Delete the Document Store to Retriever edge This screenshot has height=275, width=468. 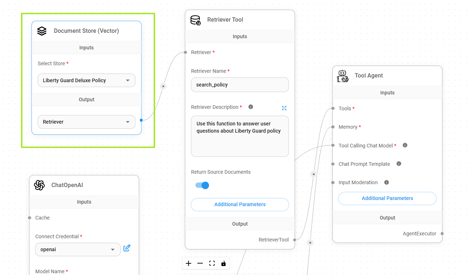tap(163, 86)
